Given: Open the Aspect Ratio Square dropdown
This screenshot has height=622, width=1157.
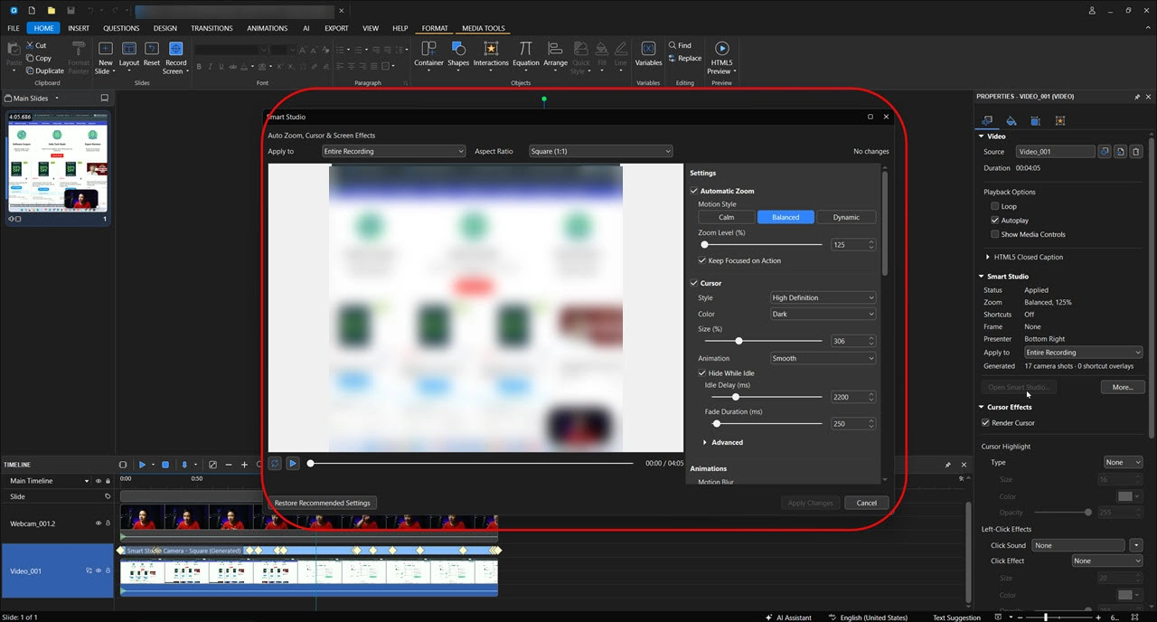Looking at the screenshot, I should click(x=601, y=151).
